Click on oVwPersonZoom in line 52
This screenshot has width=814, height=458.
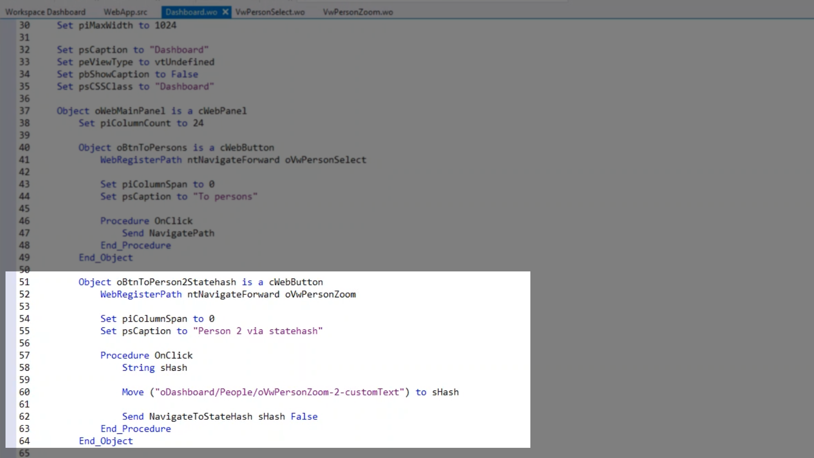(x=320, y=294)
